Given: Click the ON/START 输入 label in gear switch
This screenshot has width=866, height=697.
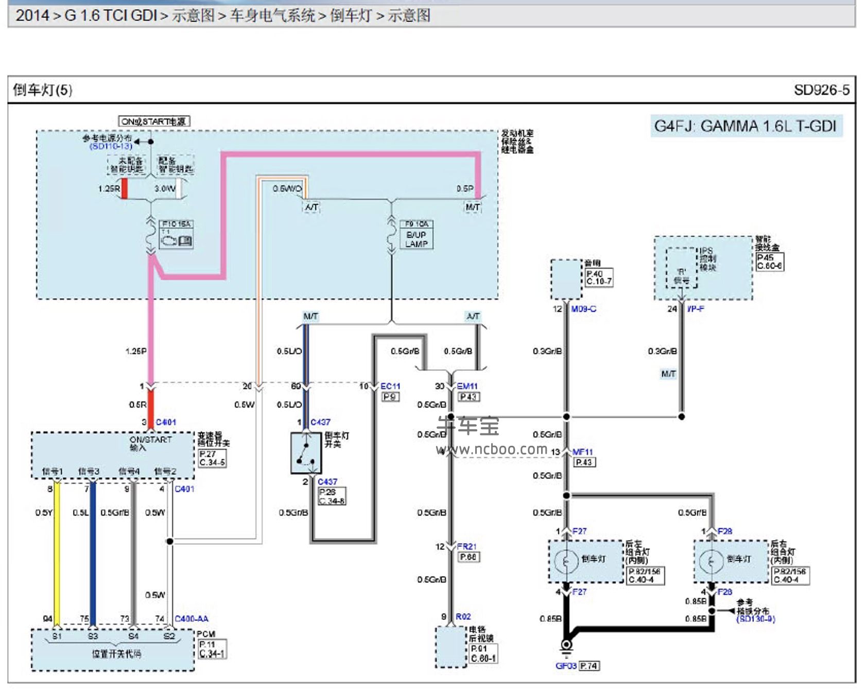Looking at the screenshot, I should click(x=150, y=443).
